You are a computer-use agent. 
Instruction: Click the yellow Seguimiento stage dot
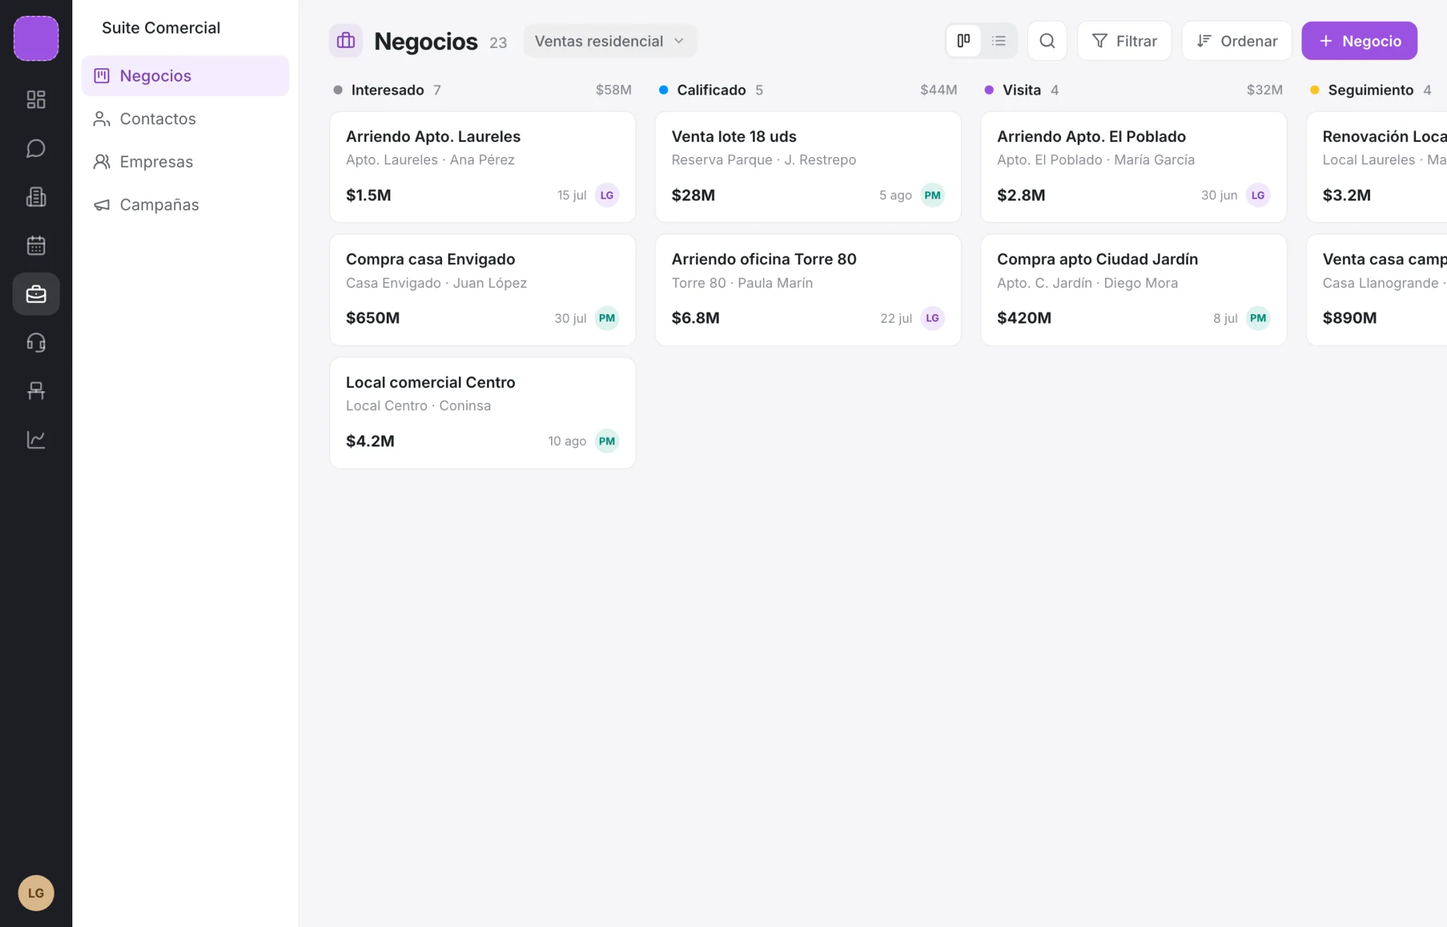tap(1315, 90)
